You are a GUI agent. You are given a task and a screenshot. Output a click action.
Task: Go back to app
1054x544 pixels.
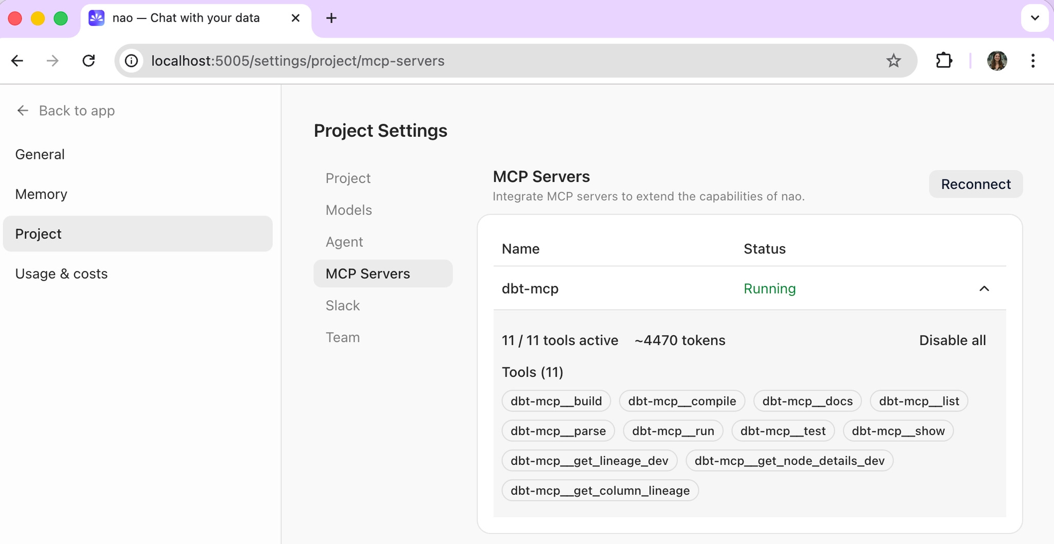[x=65, y=111]
